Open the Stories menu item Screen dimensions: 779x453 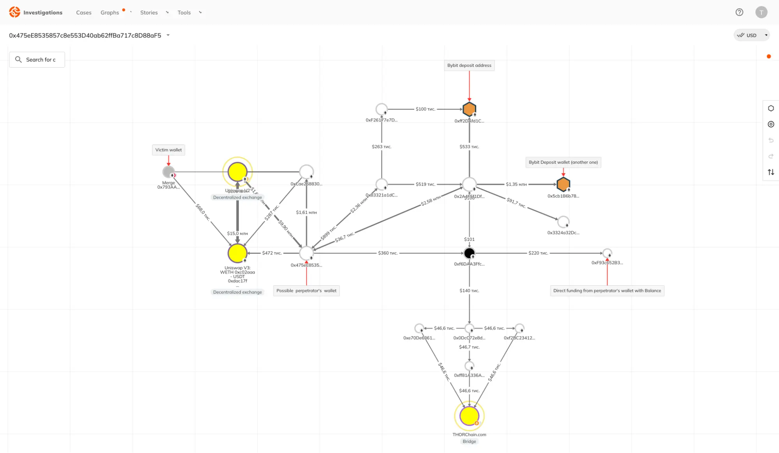point(149,12)
